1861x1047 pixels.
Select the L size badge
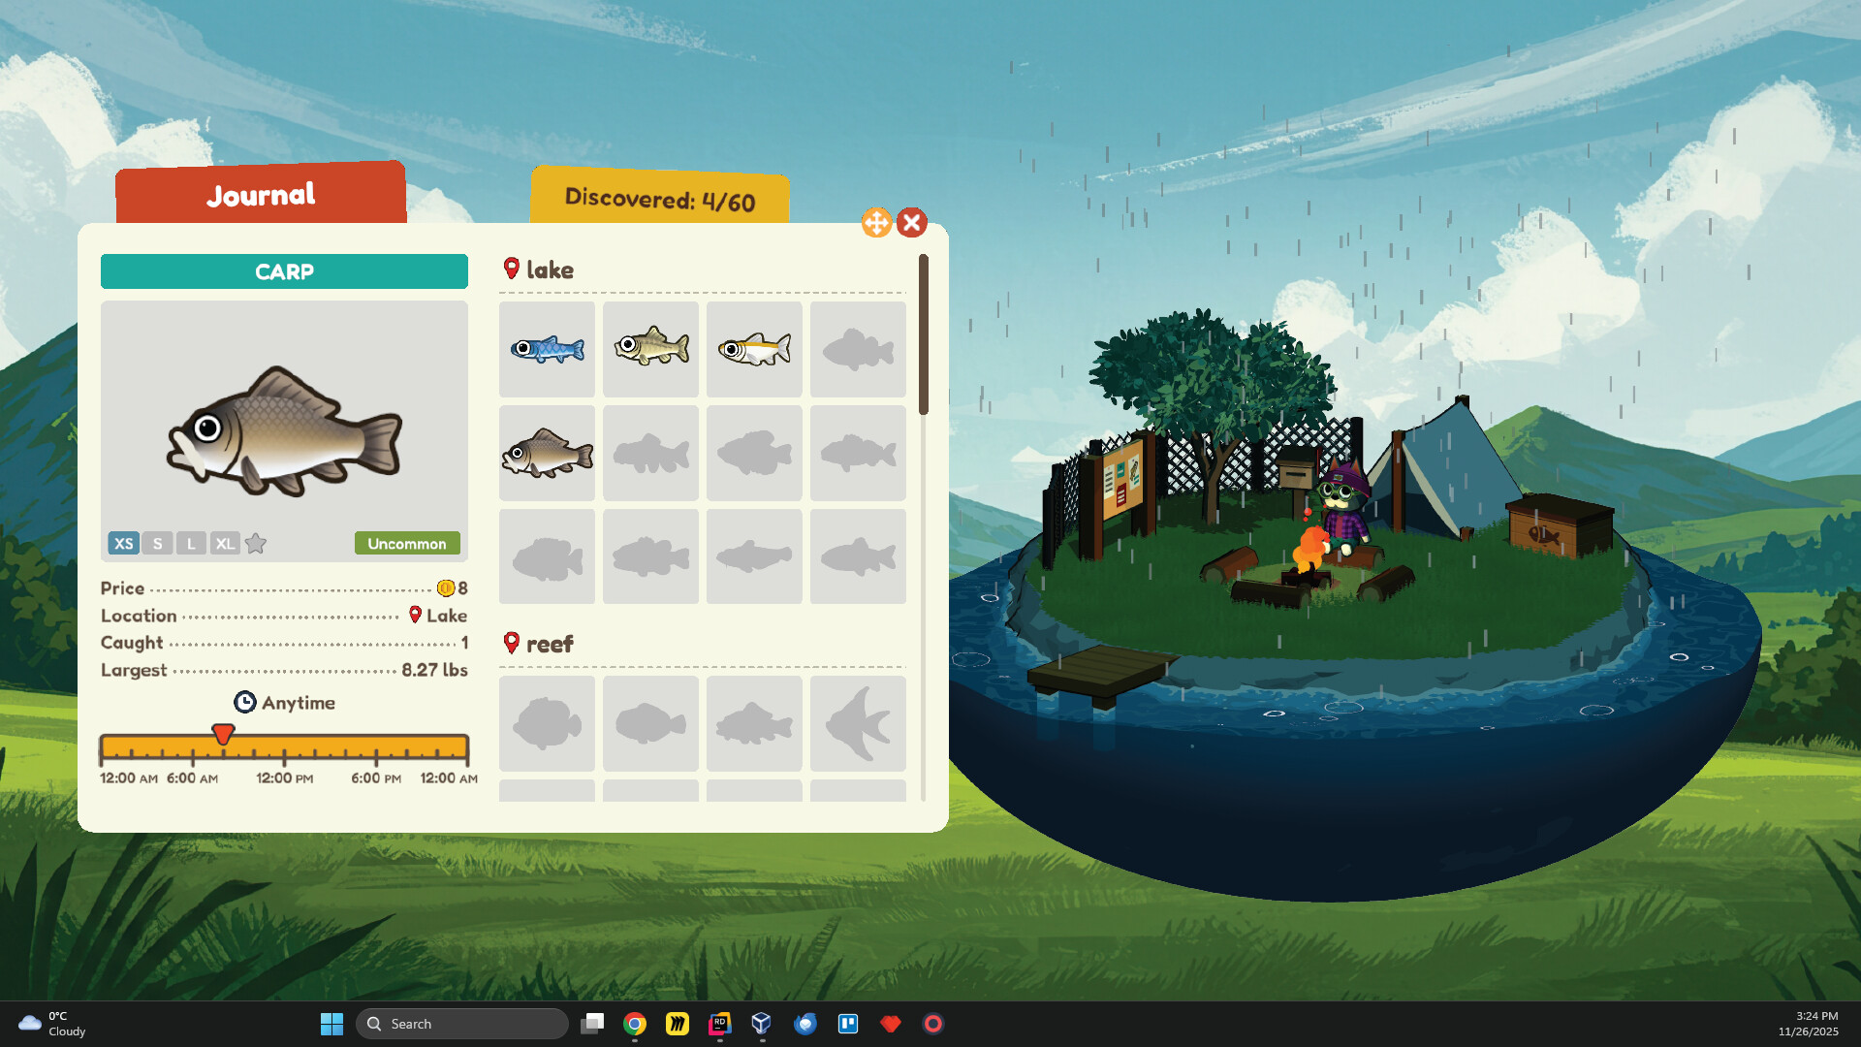click(190, 544)
